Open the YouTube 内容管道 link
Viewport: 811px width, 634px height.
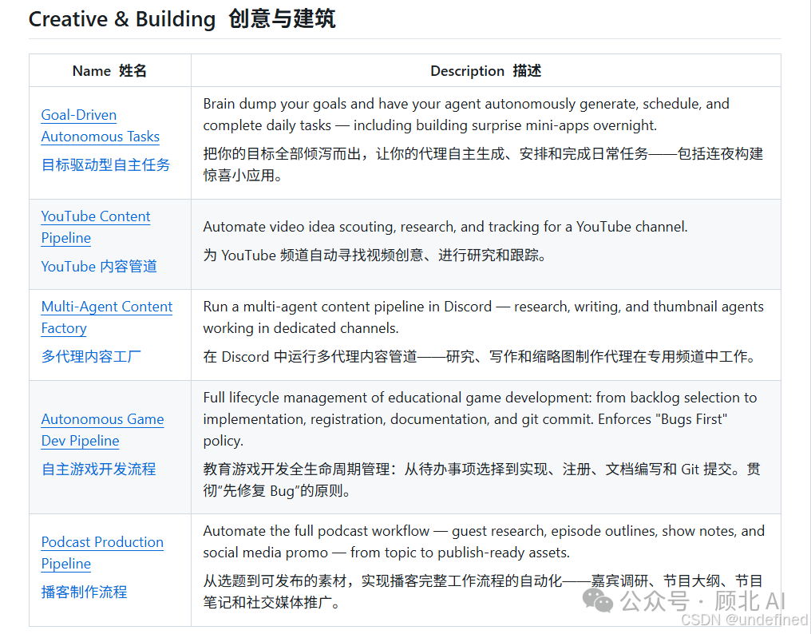(99, 267)
